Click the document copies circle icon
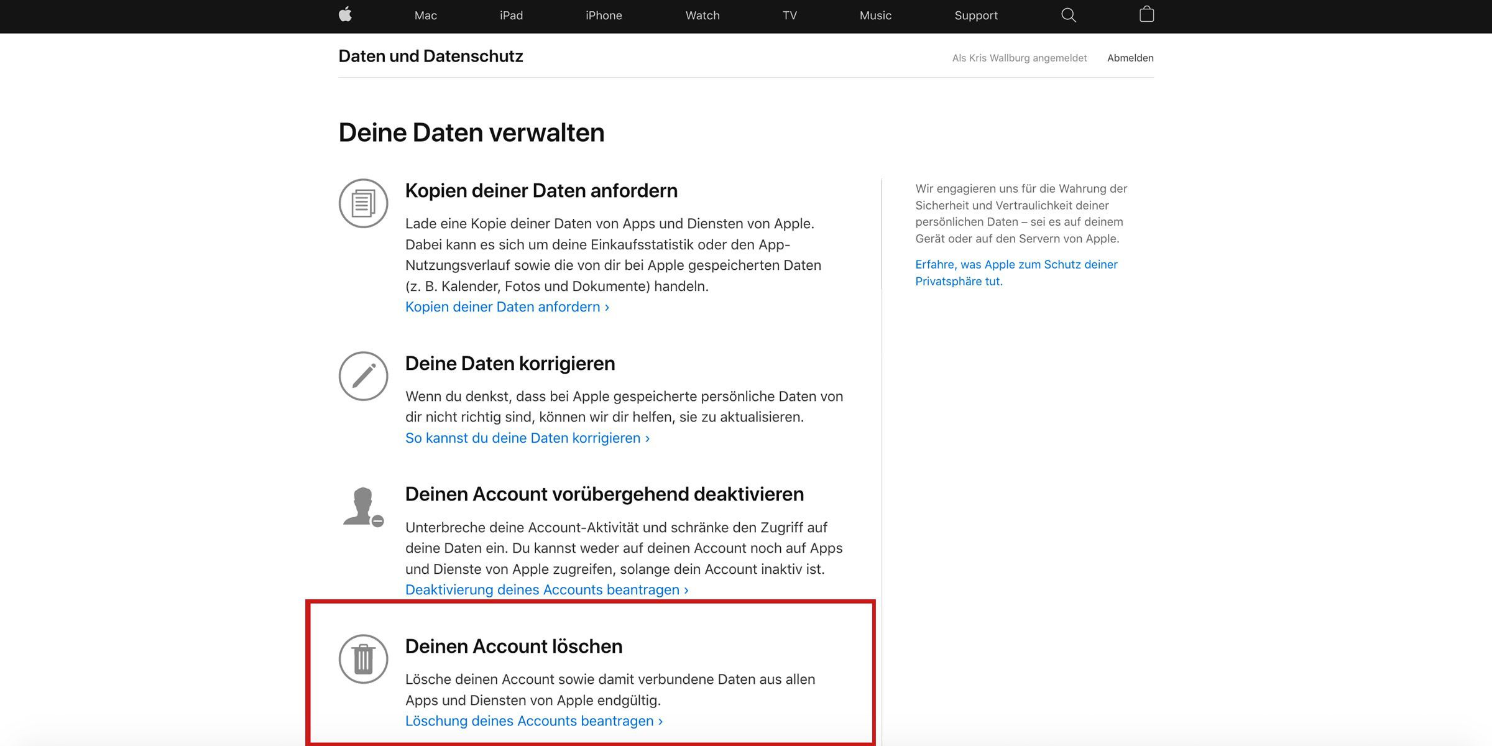This screenshot has width=1492, height=746. click(x=364, y=203)
